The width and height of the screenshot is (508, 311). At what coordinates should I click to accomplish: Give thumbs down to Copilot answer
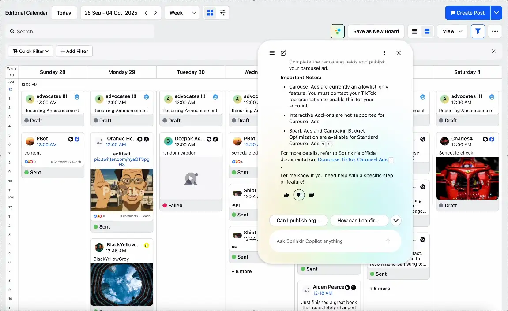pyautogui.click(x=299, y=195)
